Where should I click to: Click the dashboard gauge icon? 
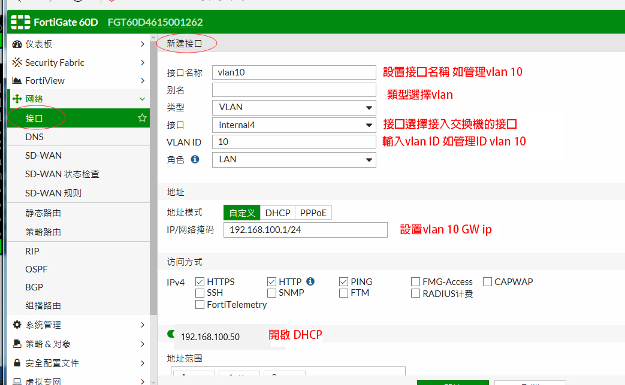pos(17,44)
